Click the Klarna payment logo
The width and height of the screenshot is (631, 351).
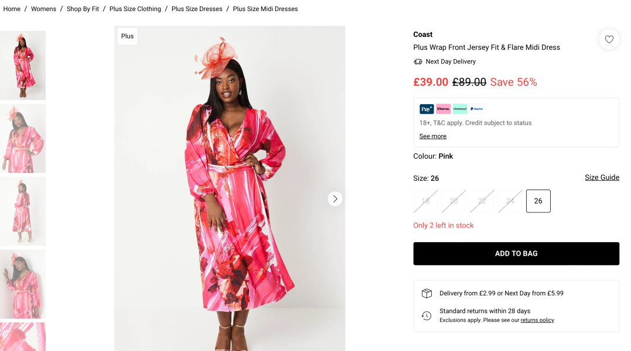(x=444, y=109)
